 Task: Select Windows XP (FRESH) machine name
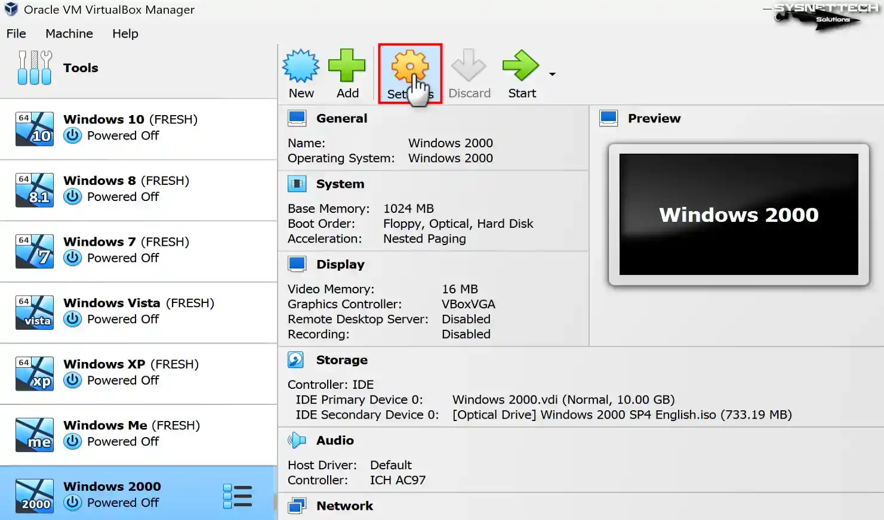(131, 364)
